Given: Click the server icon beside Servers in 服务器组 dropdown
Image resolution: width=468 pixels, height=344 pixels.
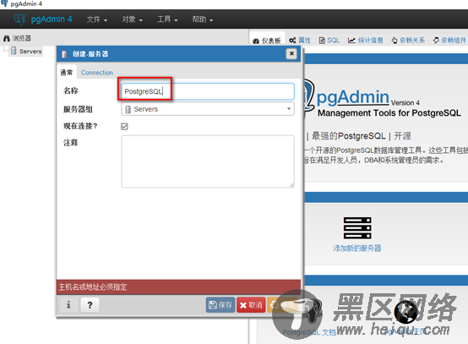Looking at the screenshot, I should (x=128, y=110).
